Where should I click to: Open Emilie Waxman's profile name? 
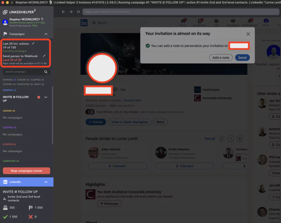pyautogui.click(x=179, y=149)
